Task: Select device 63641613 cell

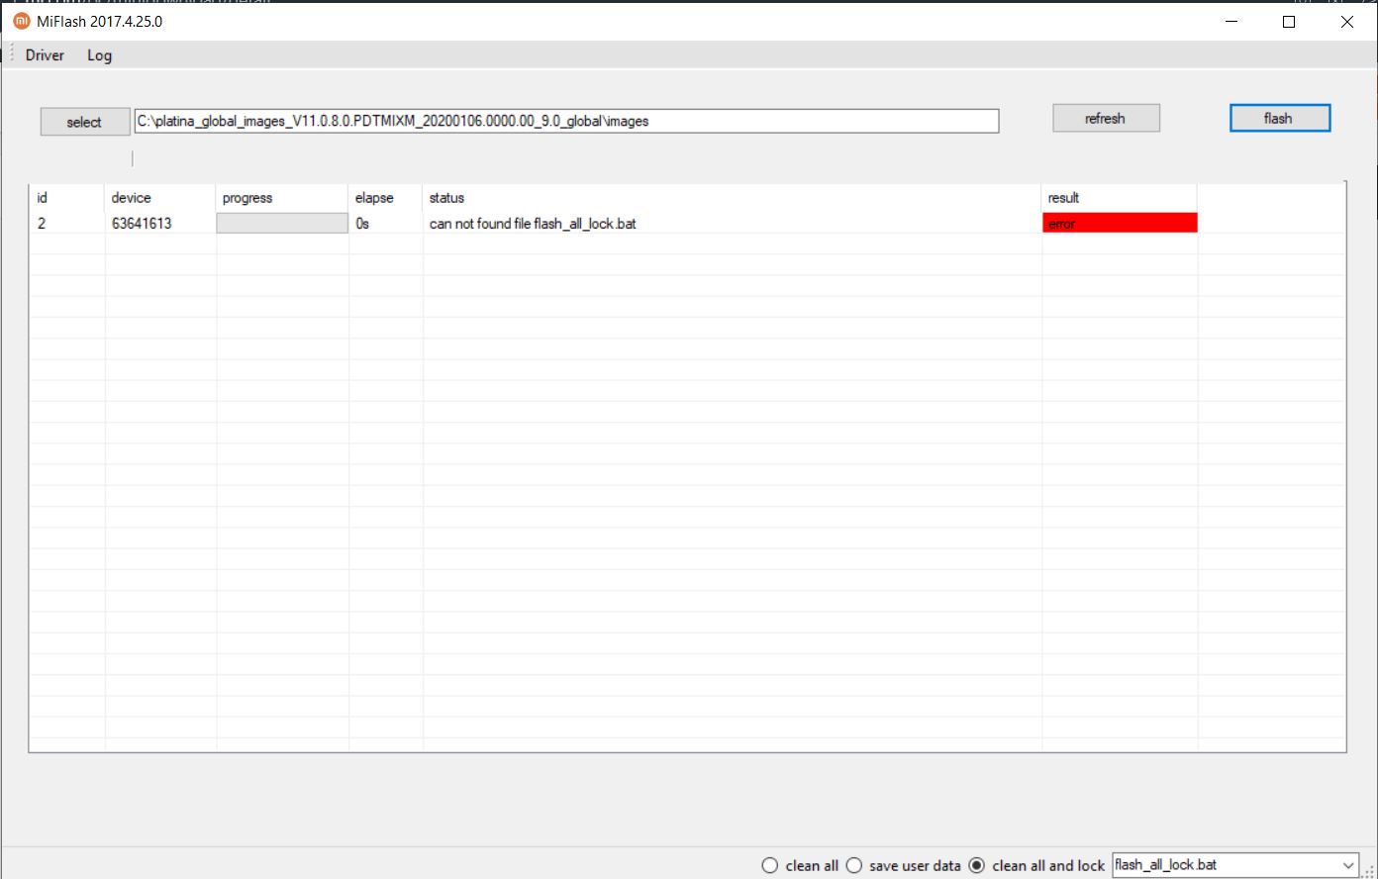Action: point(160,224)
